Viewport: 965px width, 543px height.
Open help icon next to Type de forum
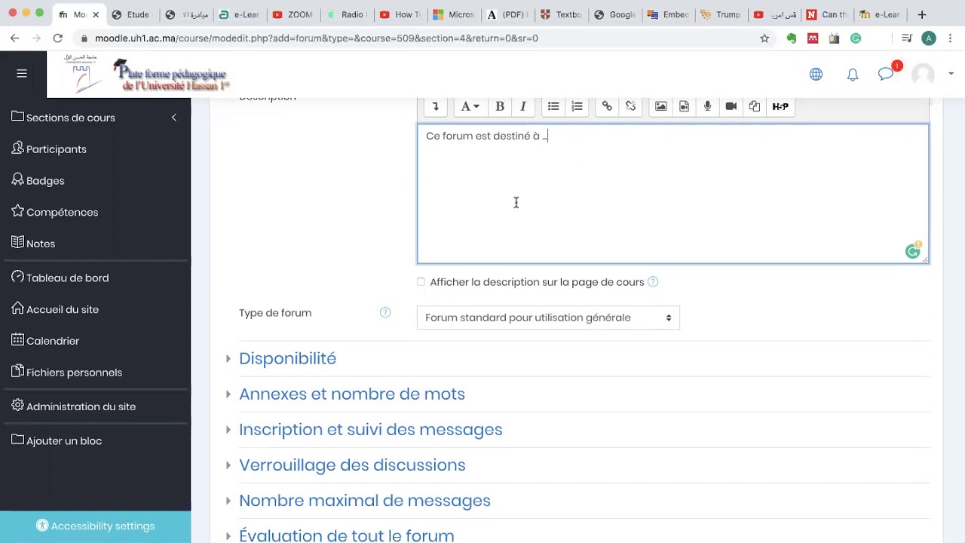385,312
